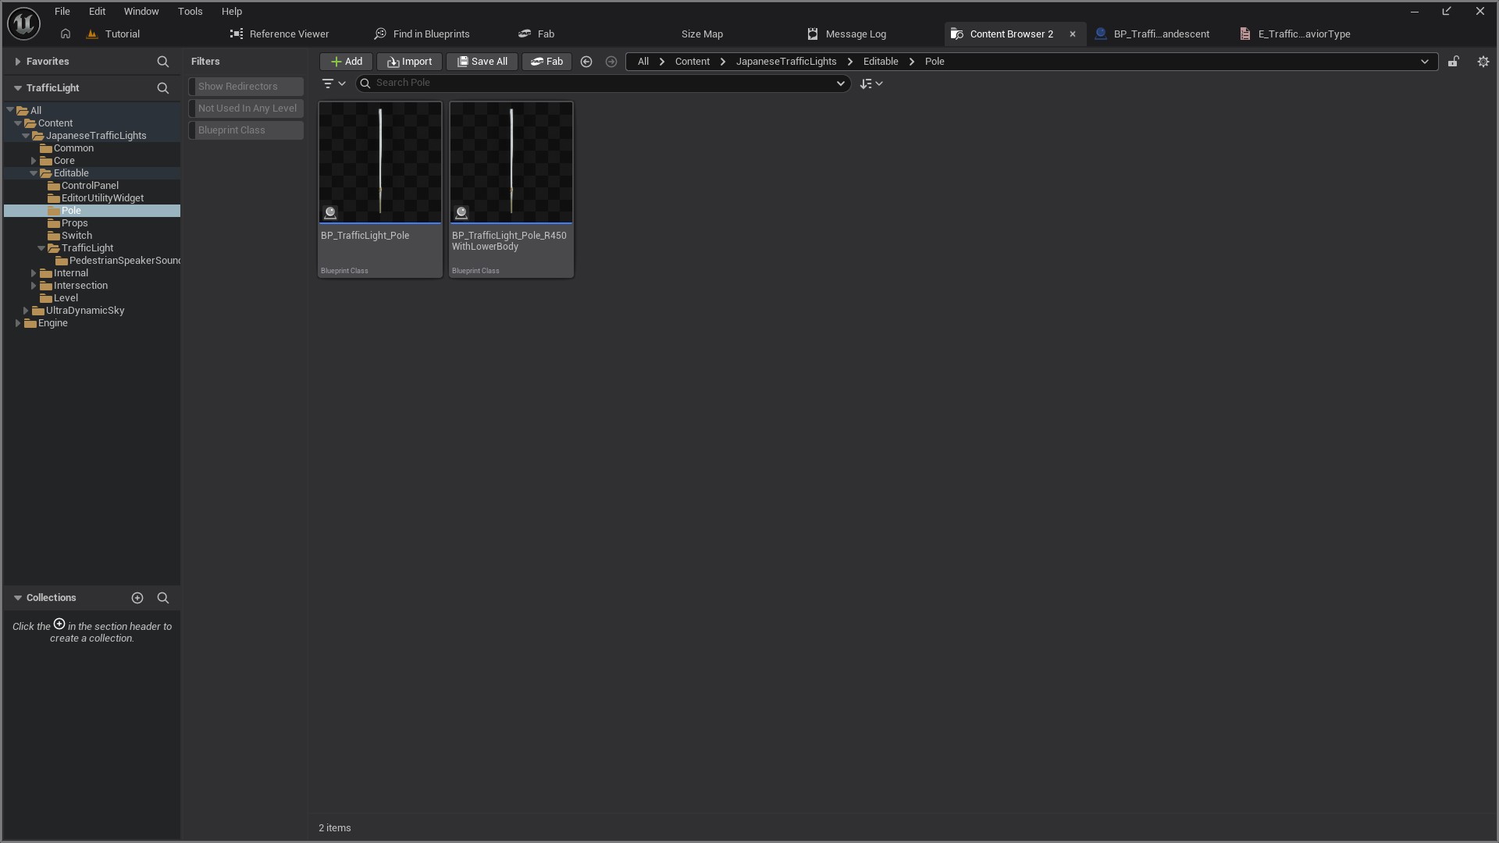
Task: Click home icon near Tutorial tab
Action: point(66,34)
